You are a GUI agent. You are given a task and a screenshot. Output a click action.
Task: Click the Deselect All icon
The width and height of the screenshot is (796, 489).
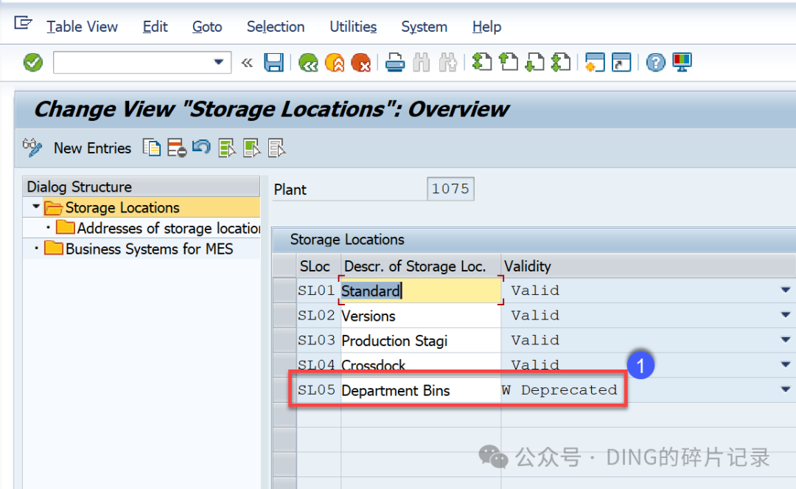pyautogui.click(x=276, y=148)
